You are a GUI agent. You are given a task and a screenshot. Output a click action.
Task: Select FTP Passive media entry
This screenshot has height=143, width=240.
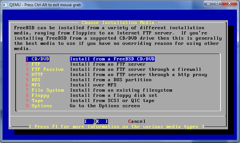45,70
